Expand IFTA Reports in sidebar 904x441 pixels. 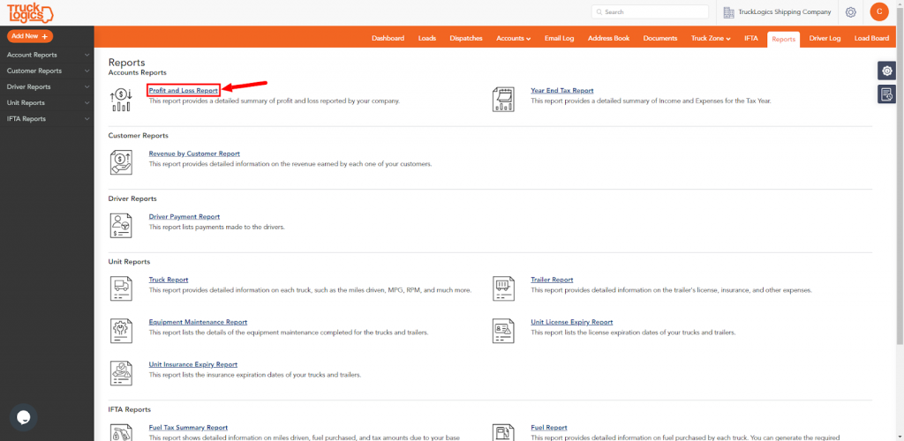[x=47, y=118]
